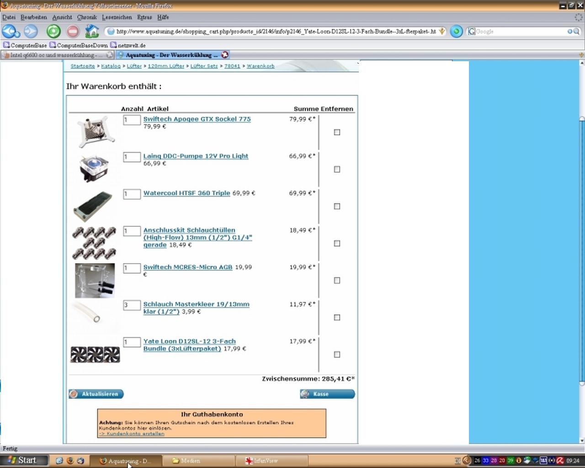
Task: Click the Swiftech Apogee waterblock thumbnail
Action: click(x=95, y=132)
